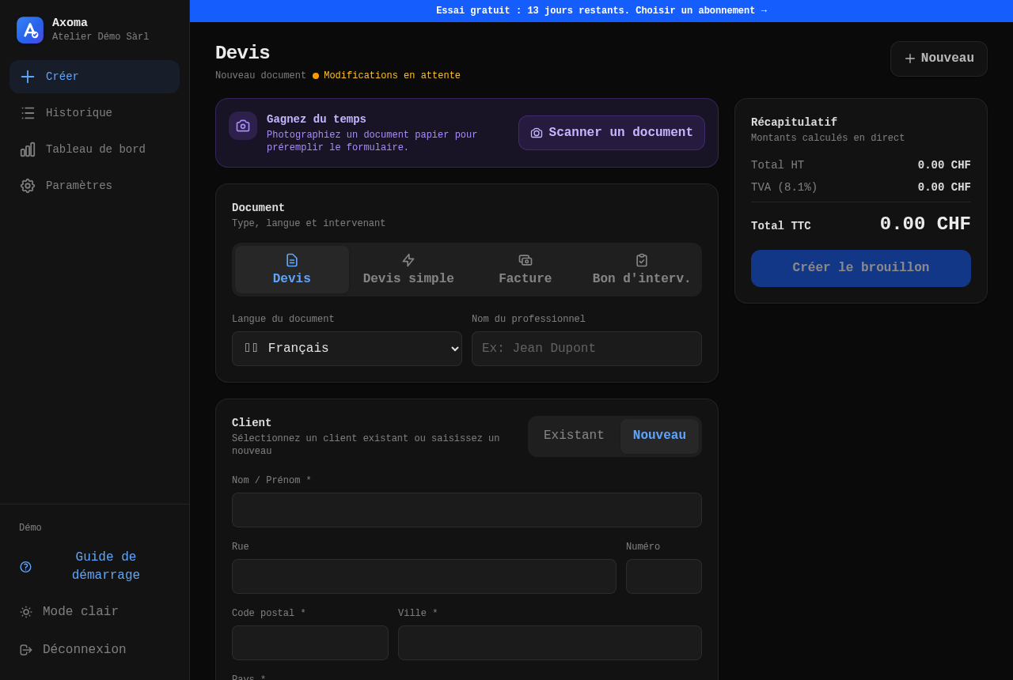Image resolution: width=1013 pixels, height=680 pixels.
Task: Click the Déconnexion logout icon
Action: point(25,650)
